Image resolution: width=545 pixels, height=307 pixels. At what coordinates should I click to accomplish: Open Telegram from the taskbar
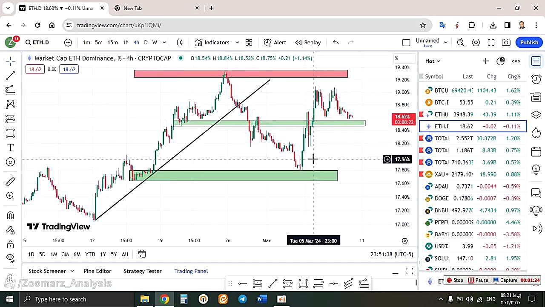(242, 299)
